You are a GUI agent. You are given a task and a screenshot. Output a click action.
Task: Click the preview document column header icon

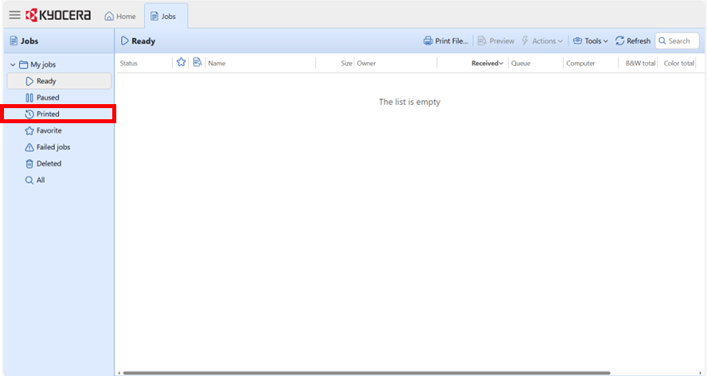197,63
